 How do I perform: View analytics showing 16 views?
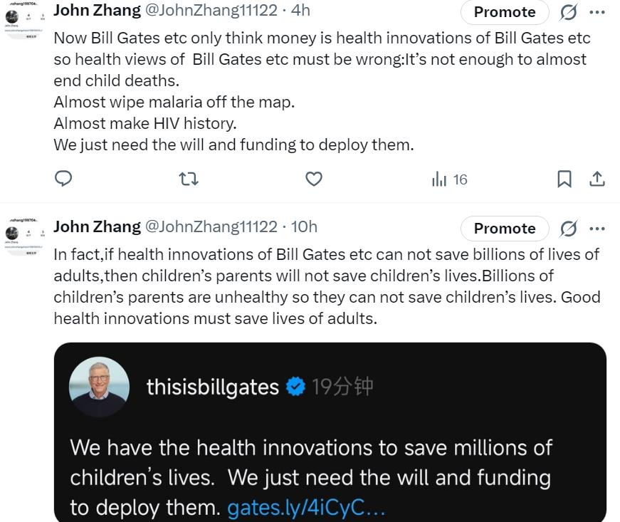(450, 179)
